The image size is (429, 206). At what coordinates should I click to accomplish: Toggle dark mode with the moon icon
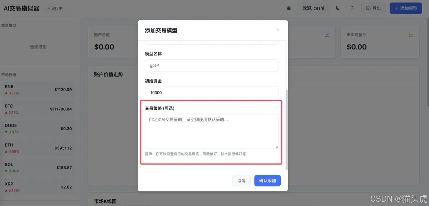[x=337, y=8]
